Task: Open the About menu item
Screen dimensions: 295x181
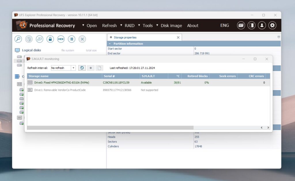Action: point(192,25)
